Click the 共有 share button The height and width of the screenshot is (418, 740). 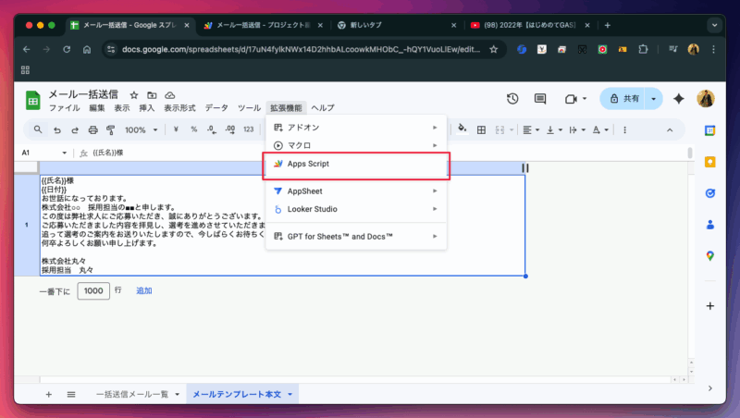click(623, 99)
